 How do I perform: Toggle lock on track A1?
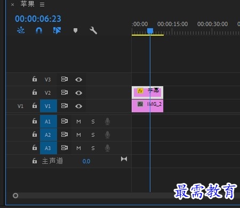pos(35,121)
